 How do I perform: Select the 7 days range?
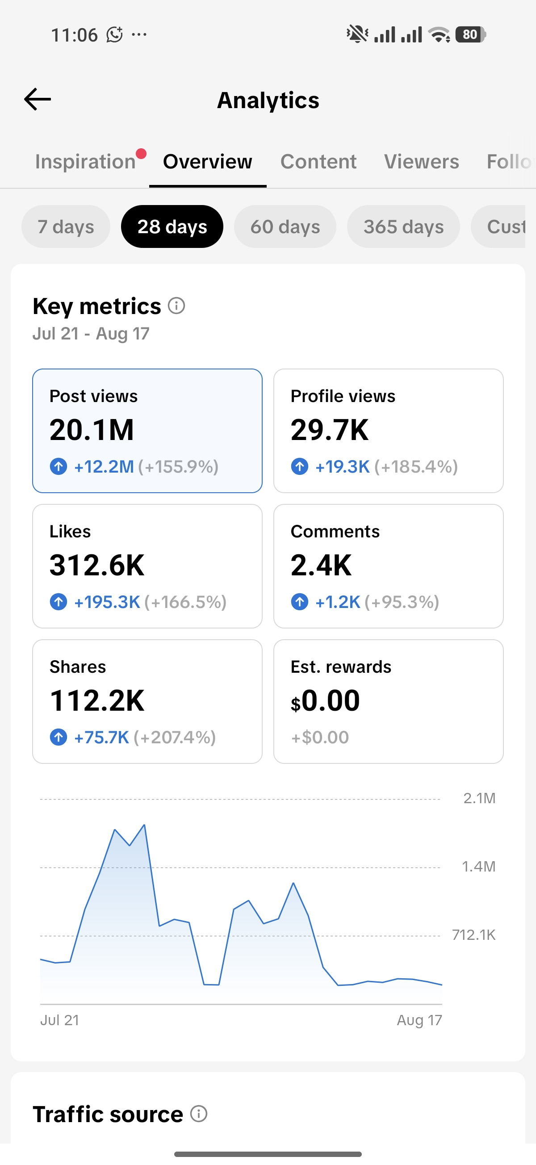[66, 226]
